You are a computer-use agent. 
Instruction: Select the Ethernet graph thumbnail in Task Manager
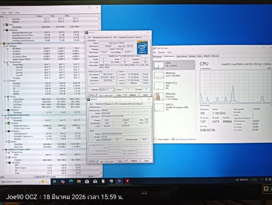tap(159, 97)
